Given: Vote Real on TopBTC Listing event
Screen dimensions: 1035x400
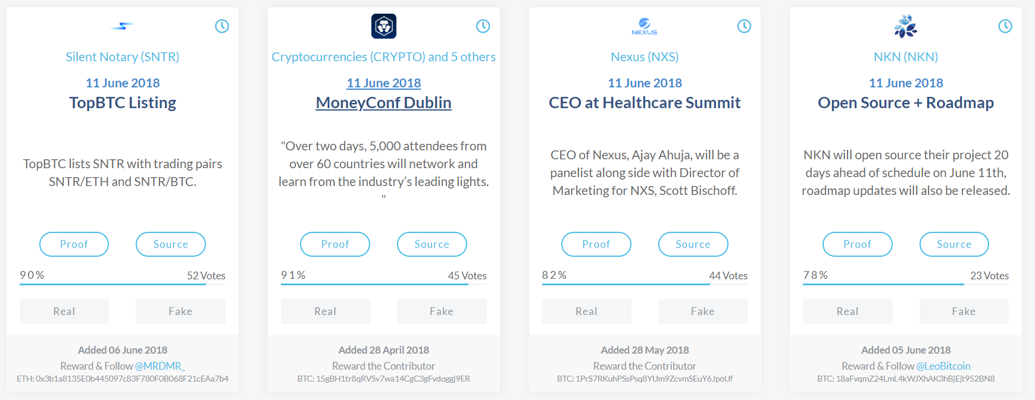Looking at the screenshot, I should tap(64, 311).
